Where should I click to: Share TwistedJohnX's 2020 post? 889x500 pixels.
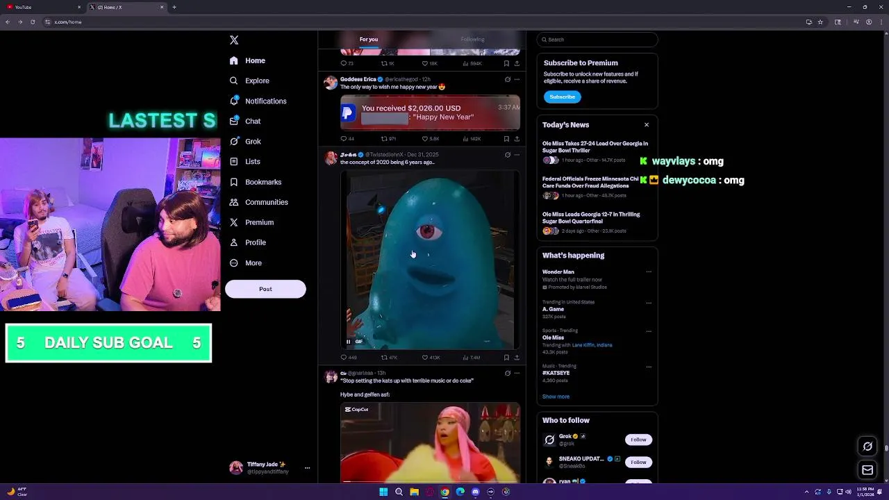point(517,358)
